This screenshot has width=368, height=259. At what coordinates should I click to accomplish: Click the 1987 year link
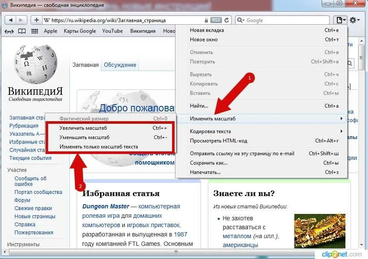click(181, 235)
